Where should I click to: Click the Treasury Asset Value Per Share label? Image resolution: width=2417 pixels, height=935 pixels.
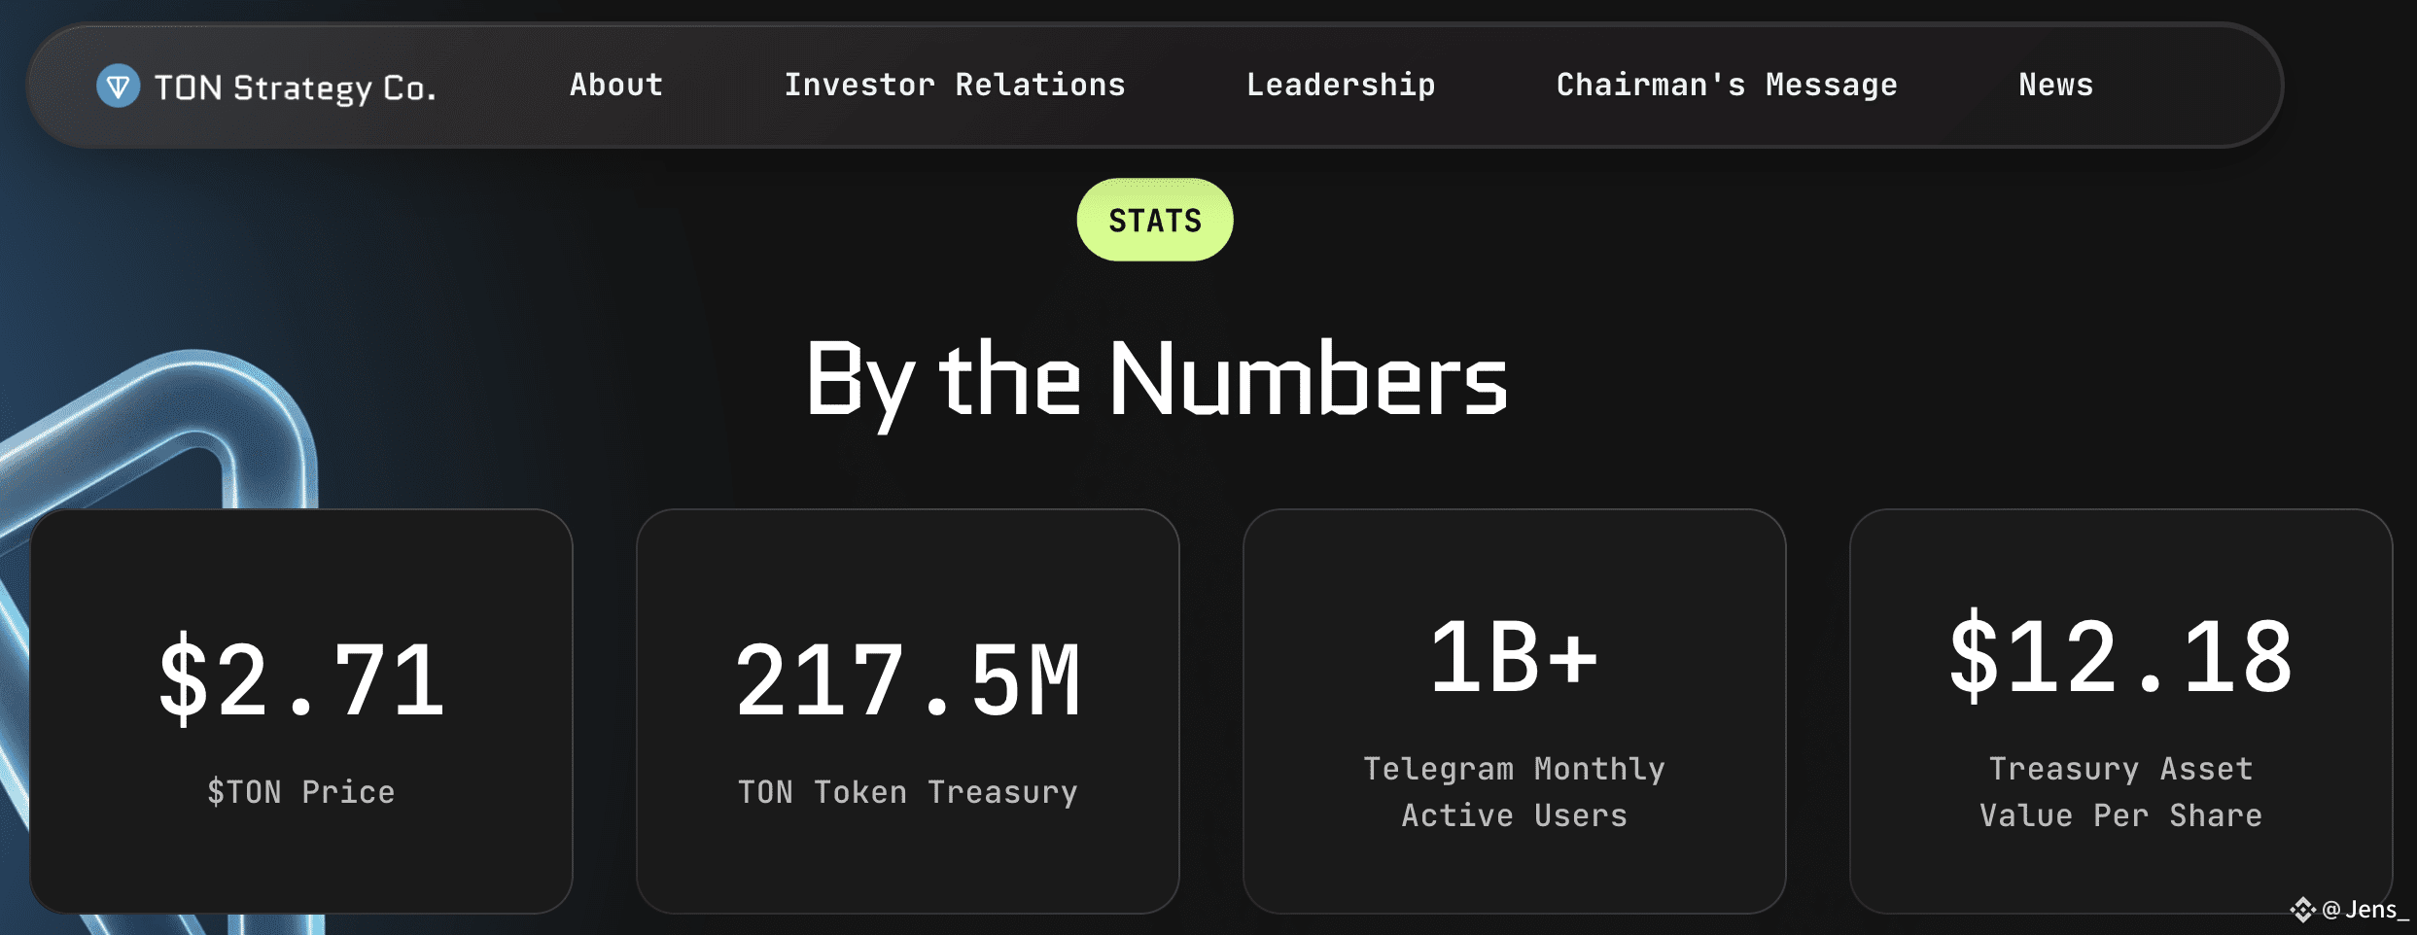(x=2120, y=792)
